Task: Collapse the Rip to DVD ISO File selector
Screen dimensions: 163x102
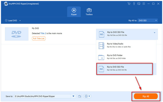Action: tap(155, 33)
